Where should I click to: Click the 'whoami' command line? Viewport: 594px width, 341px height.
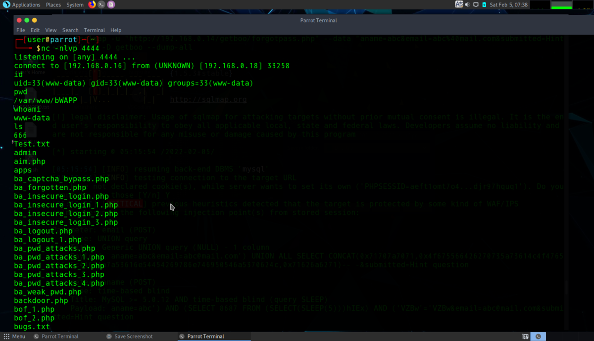(27, 109)
